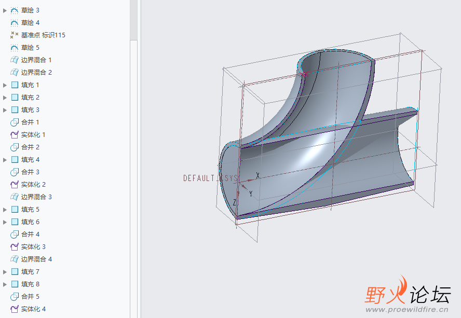
Task: Select the 填充 3 feature label
Action: 30,110
